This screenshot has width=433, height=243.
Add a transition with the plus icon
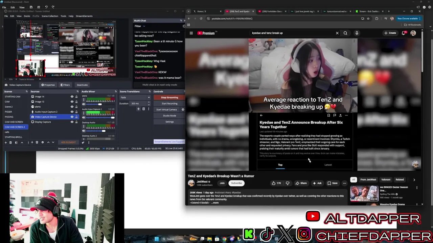pyautogui.click(x=138, y=109)
